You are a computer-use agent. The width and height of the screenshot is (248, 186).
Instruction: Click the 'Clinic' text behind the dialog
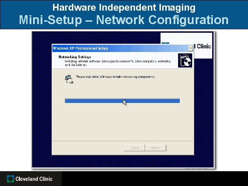(x=204, y=46)
